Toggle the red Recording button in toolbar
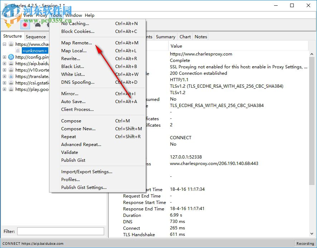 [x=25, y=25]
